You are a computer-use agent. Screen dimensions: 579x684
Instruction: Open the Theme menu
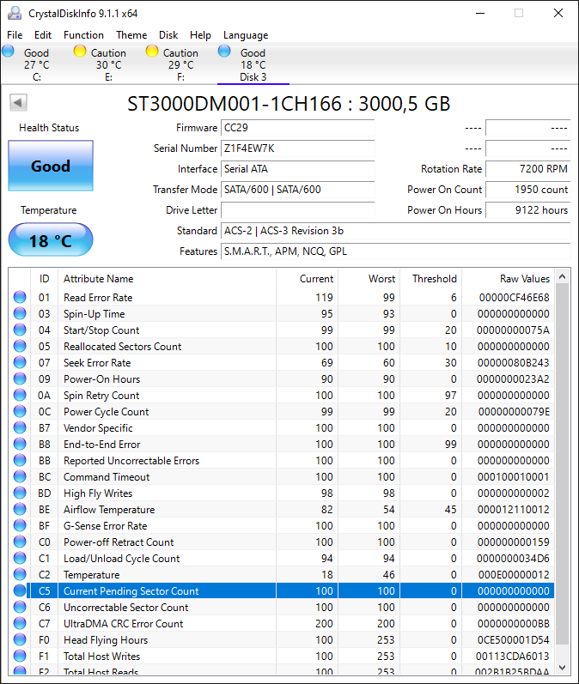click(131, 35)
